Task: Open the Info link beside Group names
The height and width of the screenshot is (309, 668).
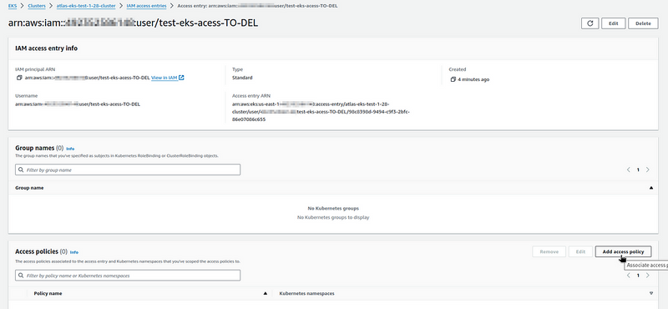Action: tap(70, 149)
